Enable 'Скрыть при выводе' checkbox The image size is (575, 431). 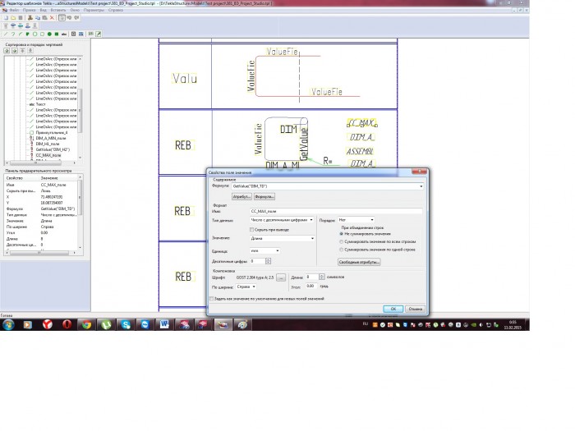tap(251, 230)
